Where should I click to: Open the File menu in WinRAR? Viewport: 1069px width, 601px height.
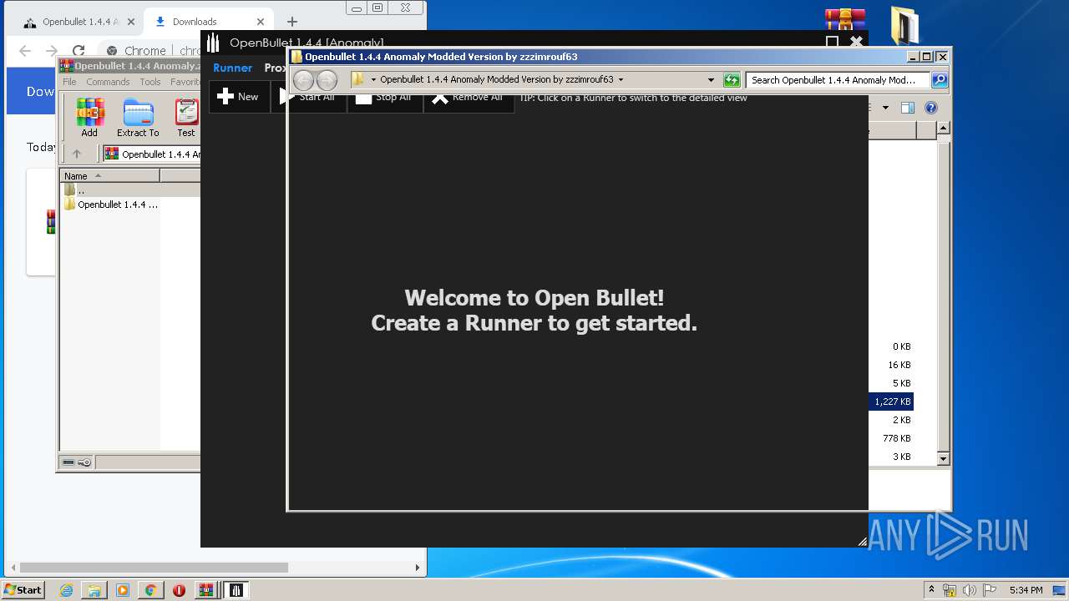pyautogui.click(x=69, y=82)
